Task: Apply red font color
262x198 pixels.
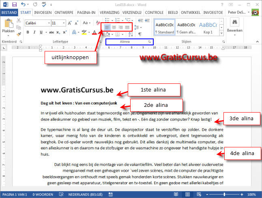Action: point(94,32)
